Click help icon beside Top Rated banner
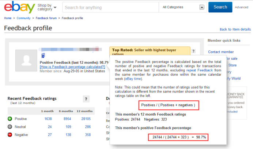This screenshot has height=149, width=253. [193, 52]
